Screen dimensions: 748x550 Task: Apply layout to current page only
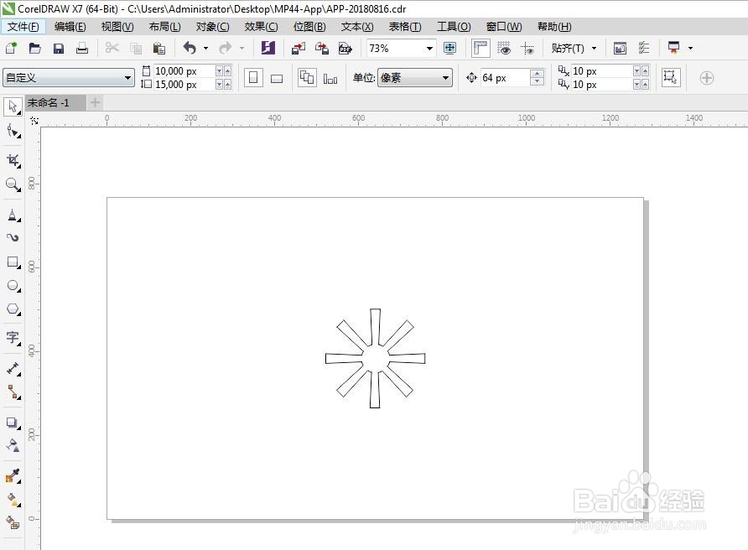pyautogui.click(x=330, y=78)
